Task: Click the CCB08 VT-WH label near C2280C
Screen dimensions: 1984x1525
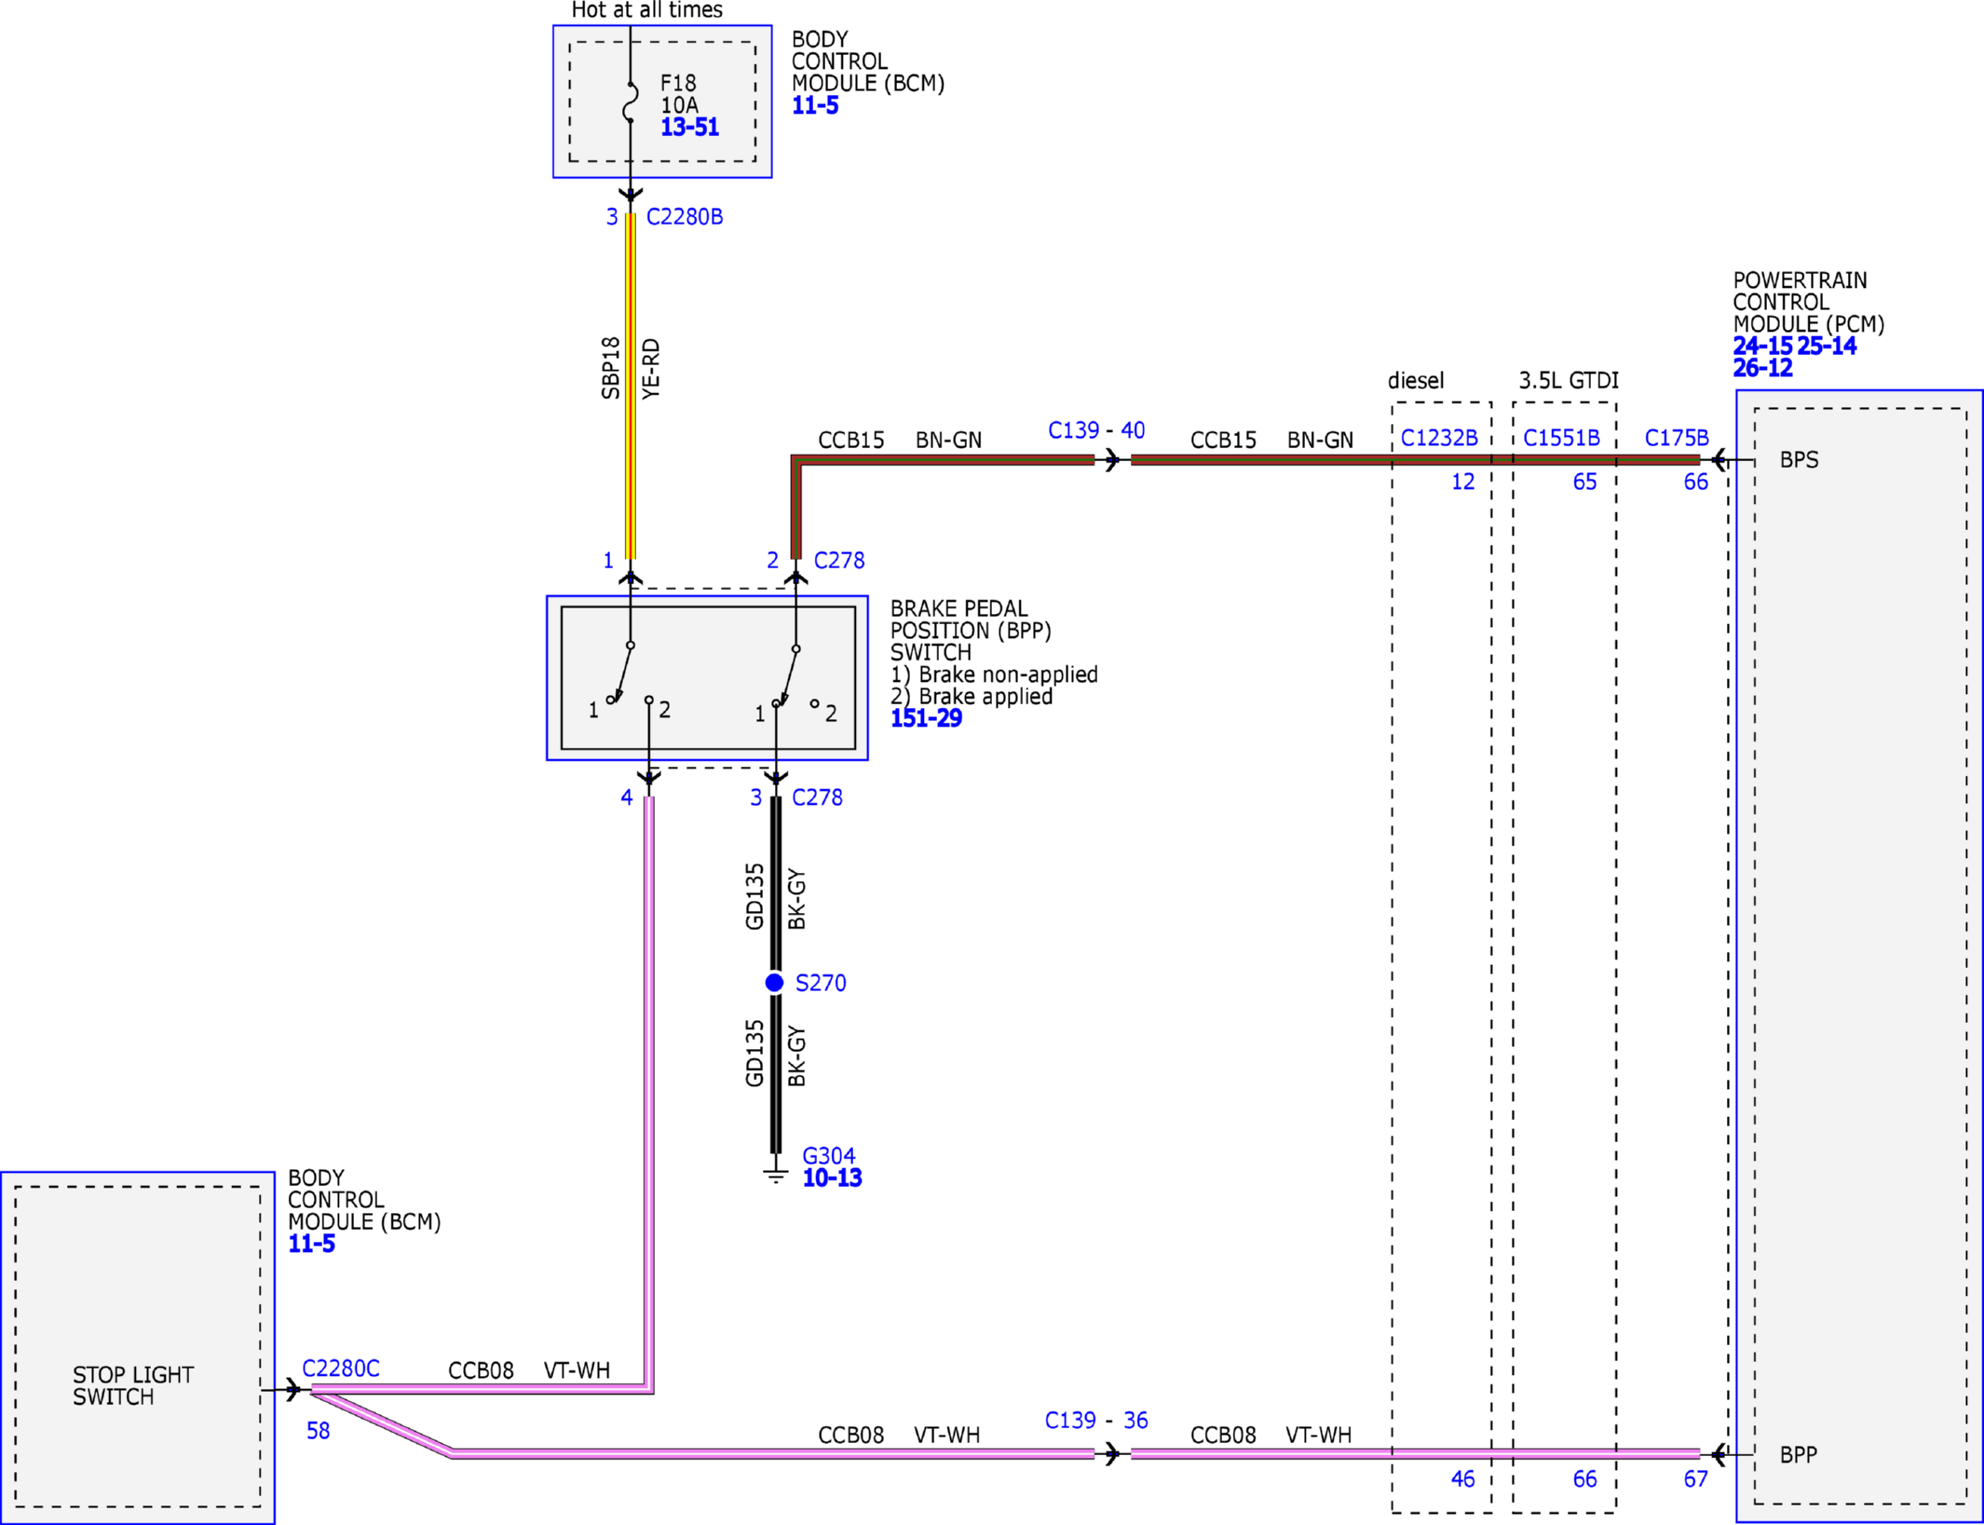Action: tap(529, 1371)
